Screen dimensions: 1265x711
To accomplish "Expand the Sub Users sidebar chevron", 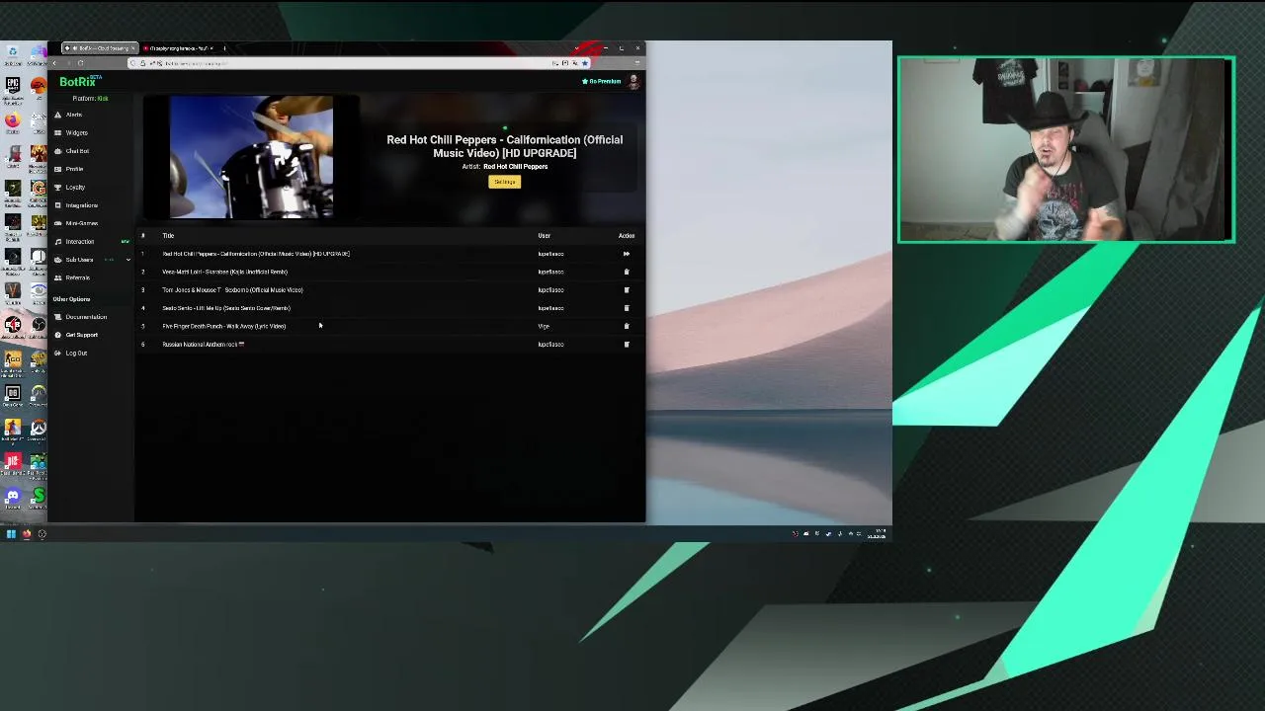I will coord(127,260).
